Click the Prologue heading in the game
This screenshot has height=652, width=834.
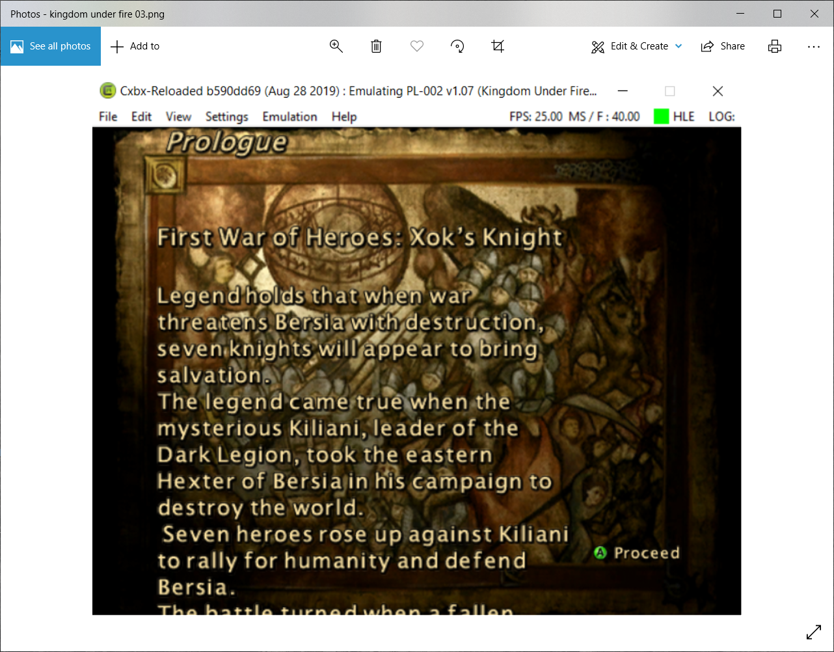[226, 143]
